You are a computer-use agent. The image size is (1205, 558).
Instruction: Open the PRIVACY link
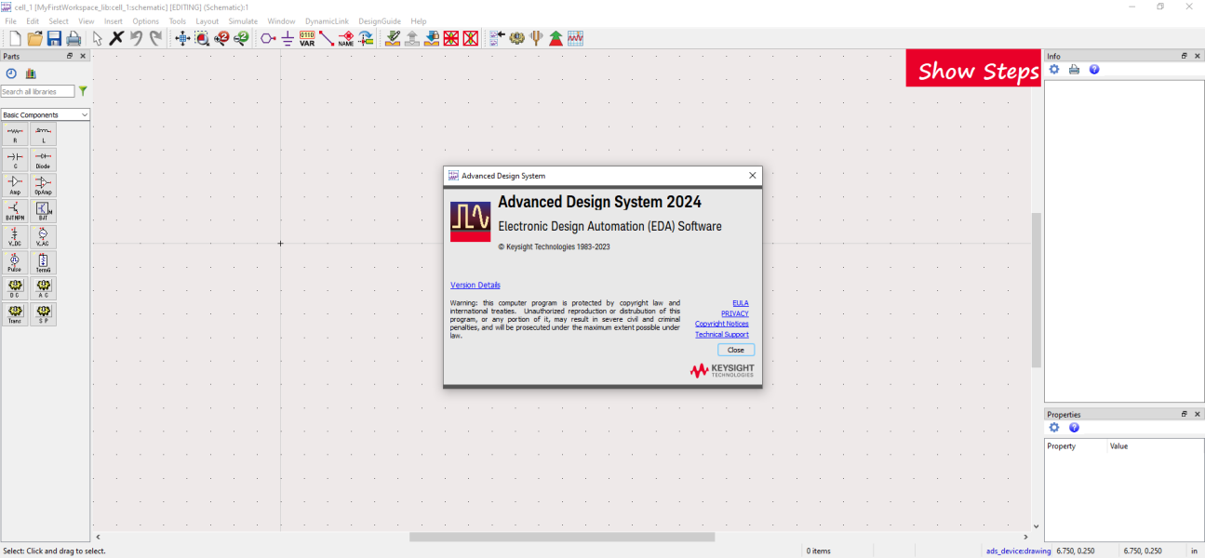[735, 313]
